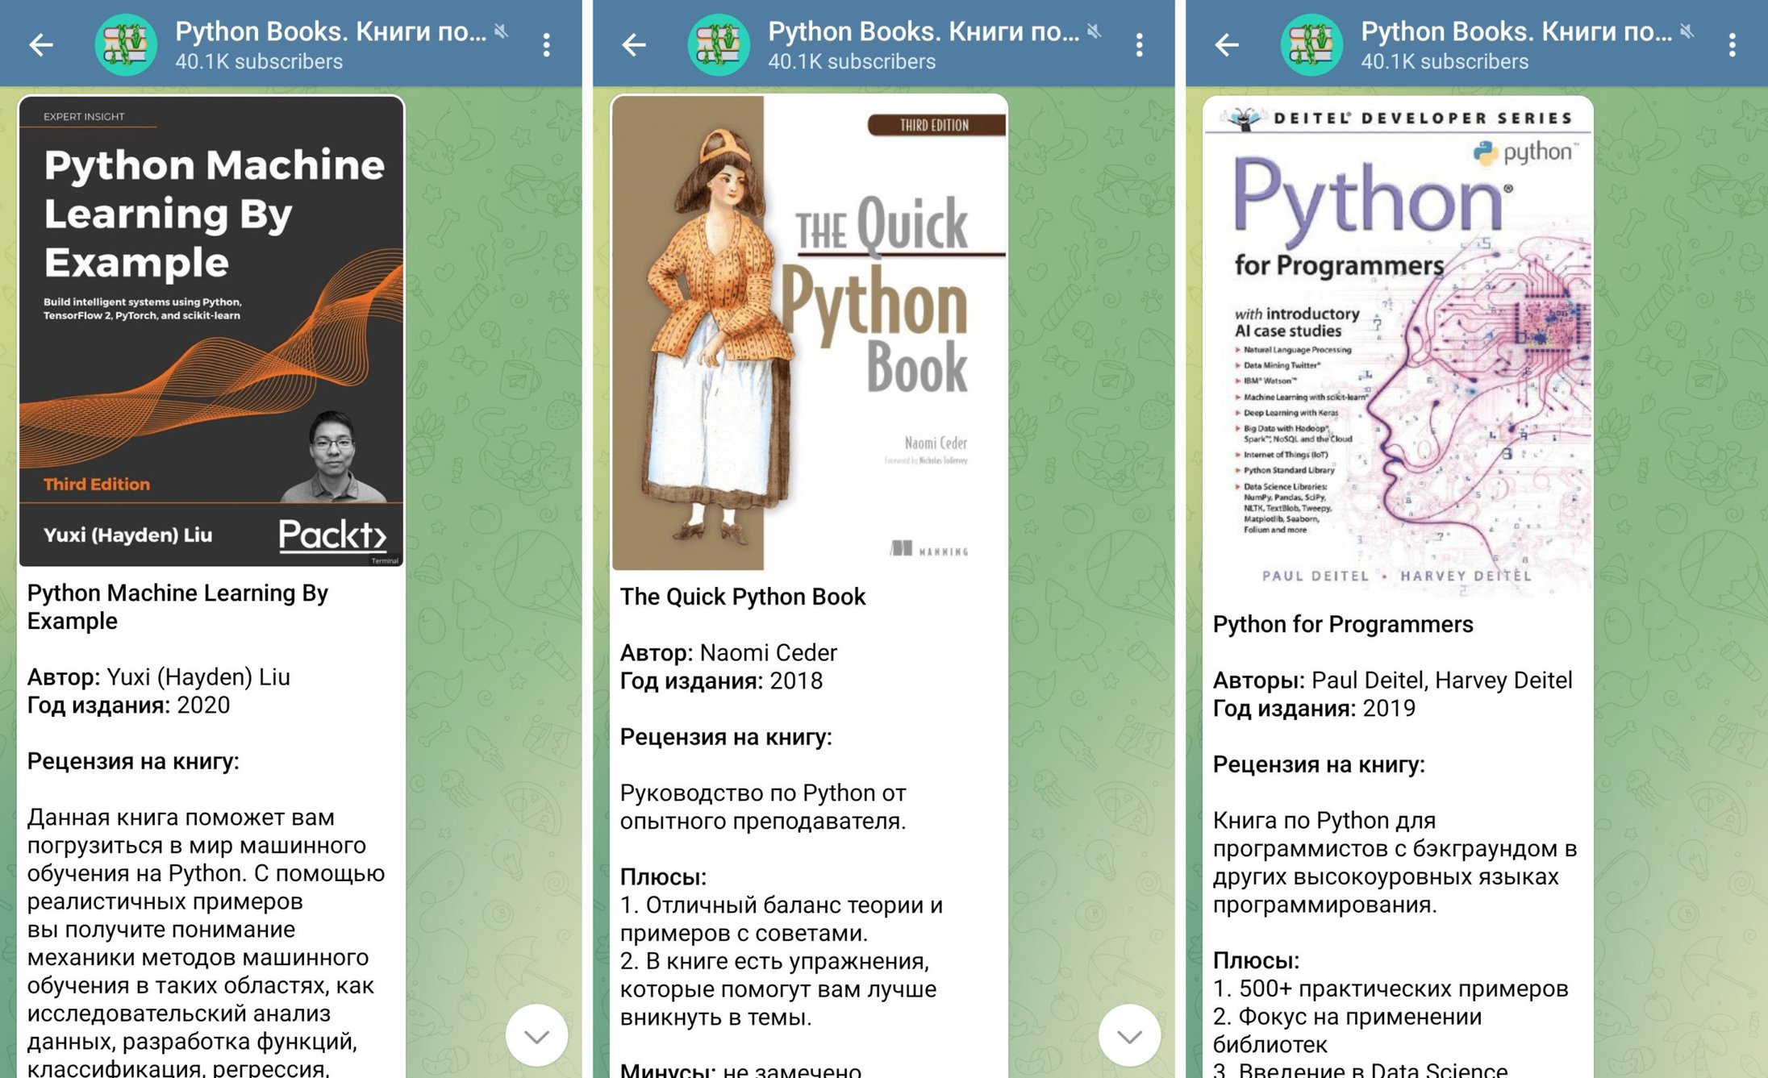This screenshot has width=1768, height=1078.
Task: Go back from the Python Machine Learning By Example chat
Action: click(41, 44)
